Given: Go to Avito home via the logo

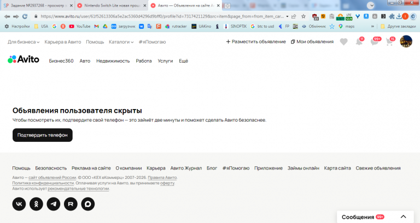Looking at the screenshot, I should tap(24, 59).
